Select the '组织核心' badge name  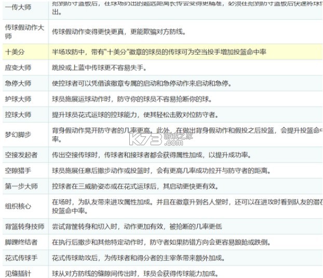tap(18, 206)
